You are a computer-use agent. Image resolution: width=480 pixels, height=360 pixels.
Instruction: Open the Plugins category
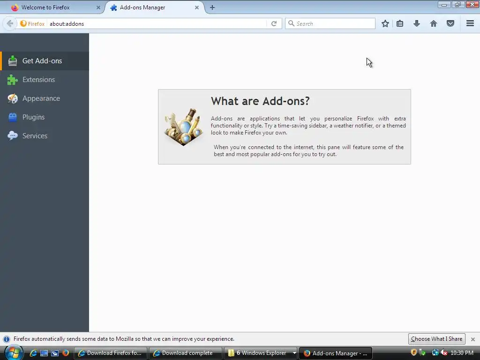point(45,117)
